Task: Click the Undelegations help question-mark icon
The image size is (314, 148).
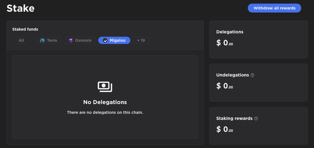Action: (x=252, y=75)
